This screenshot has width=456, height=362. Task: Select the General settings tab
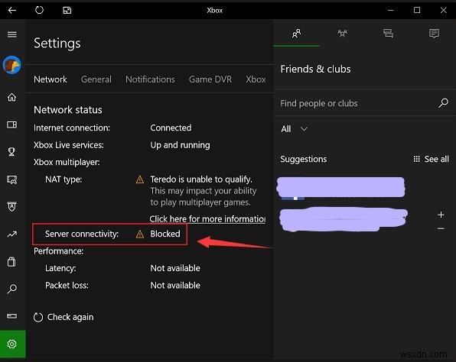(96, 79)
